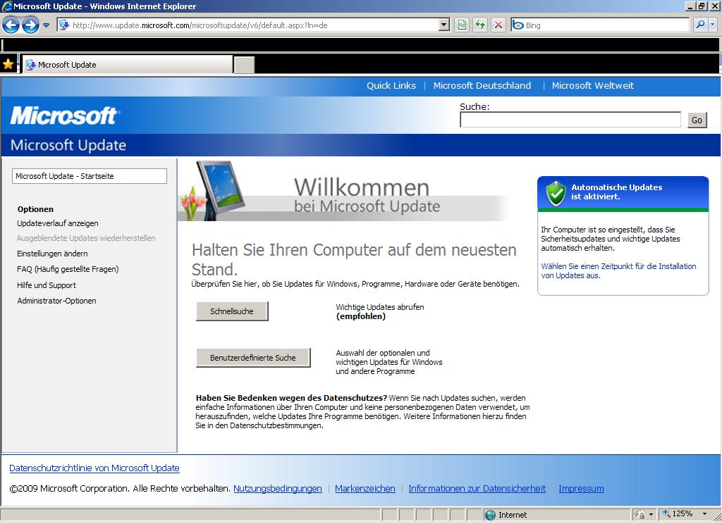Click the magnifier search button
The height and width of the screenshot is (524, 722).
coord(700,25)
